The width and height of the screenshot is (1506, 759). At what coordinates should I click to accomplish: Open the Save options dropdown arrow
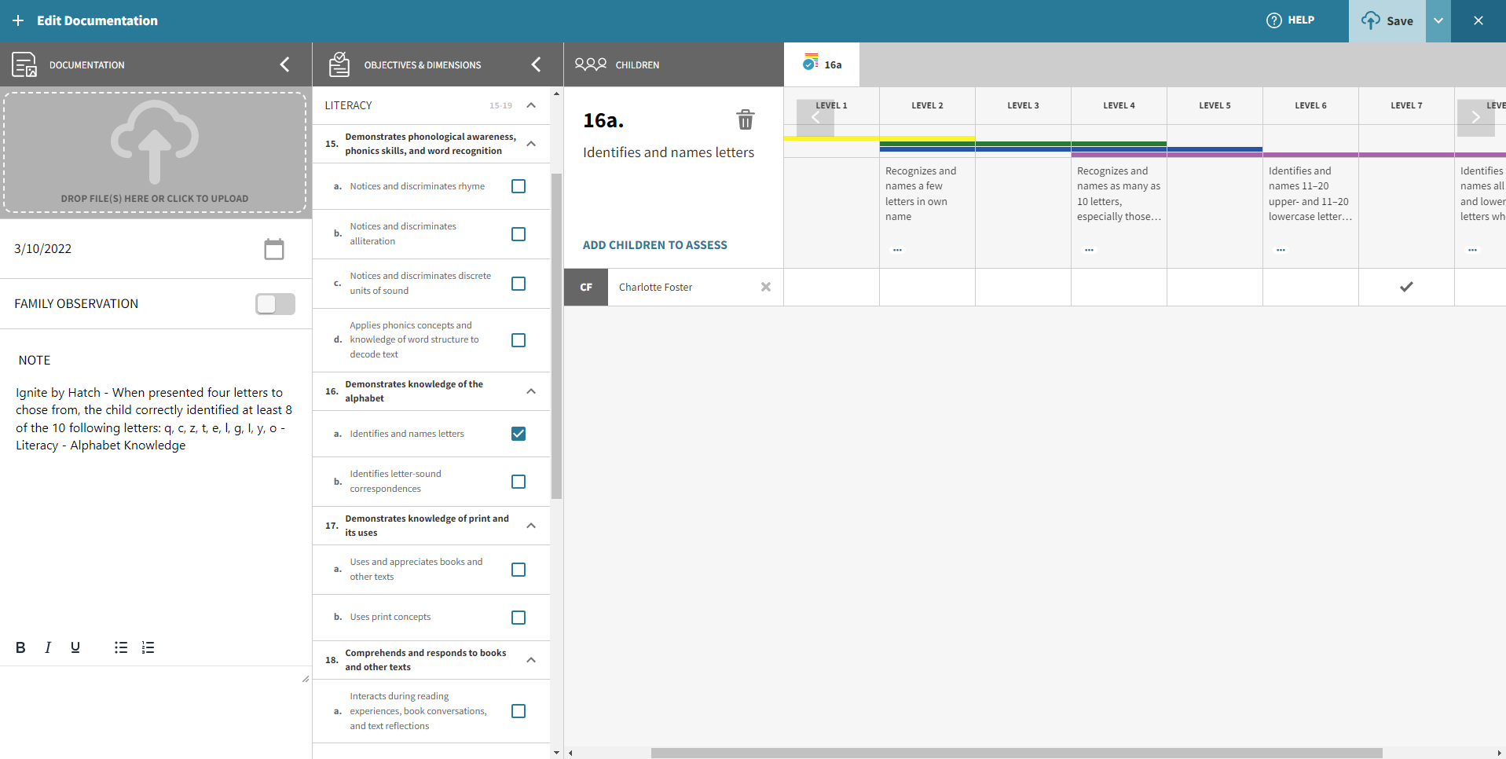point(1438,21)
